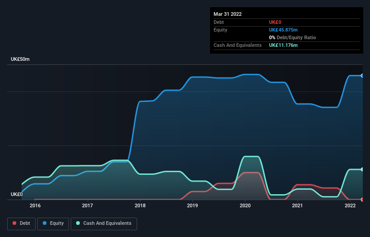Click the Cash And Equivalents tooltip row label
Viewport: 370px width, 237px height.
(238, 45)
